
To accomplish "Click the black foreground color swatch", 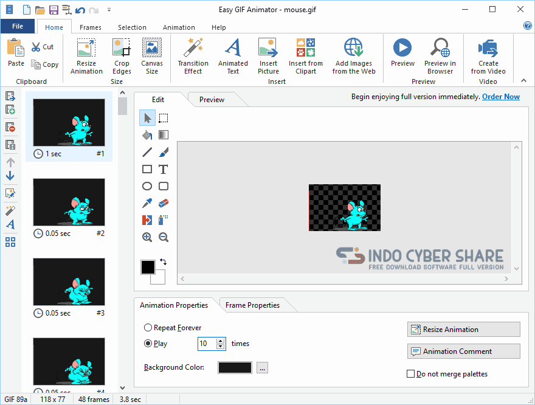I will [148, 267].
